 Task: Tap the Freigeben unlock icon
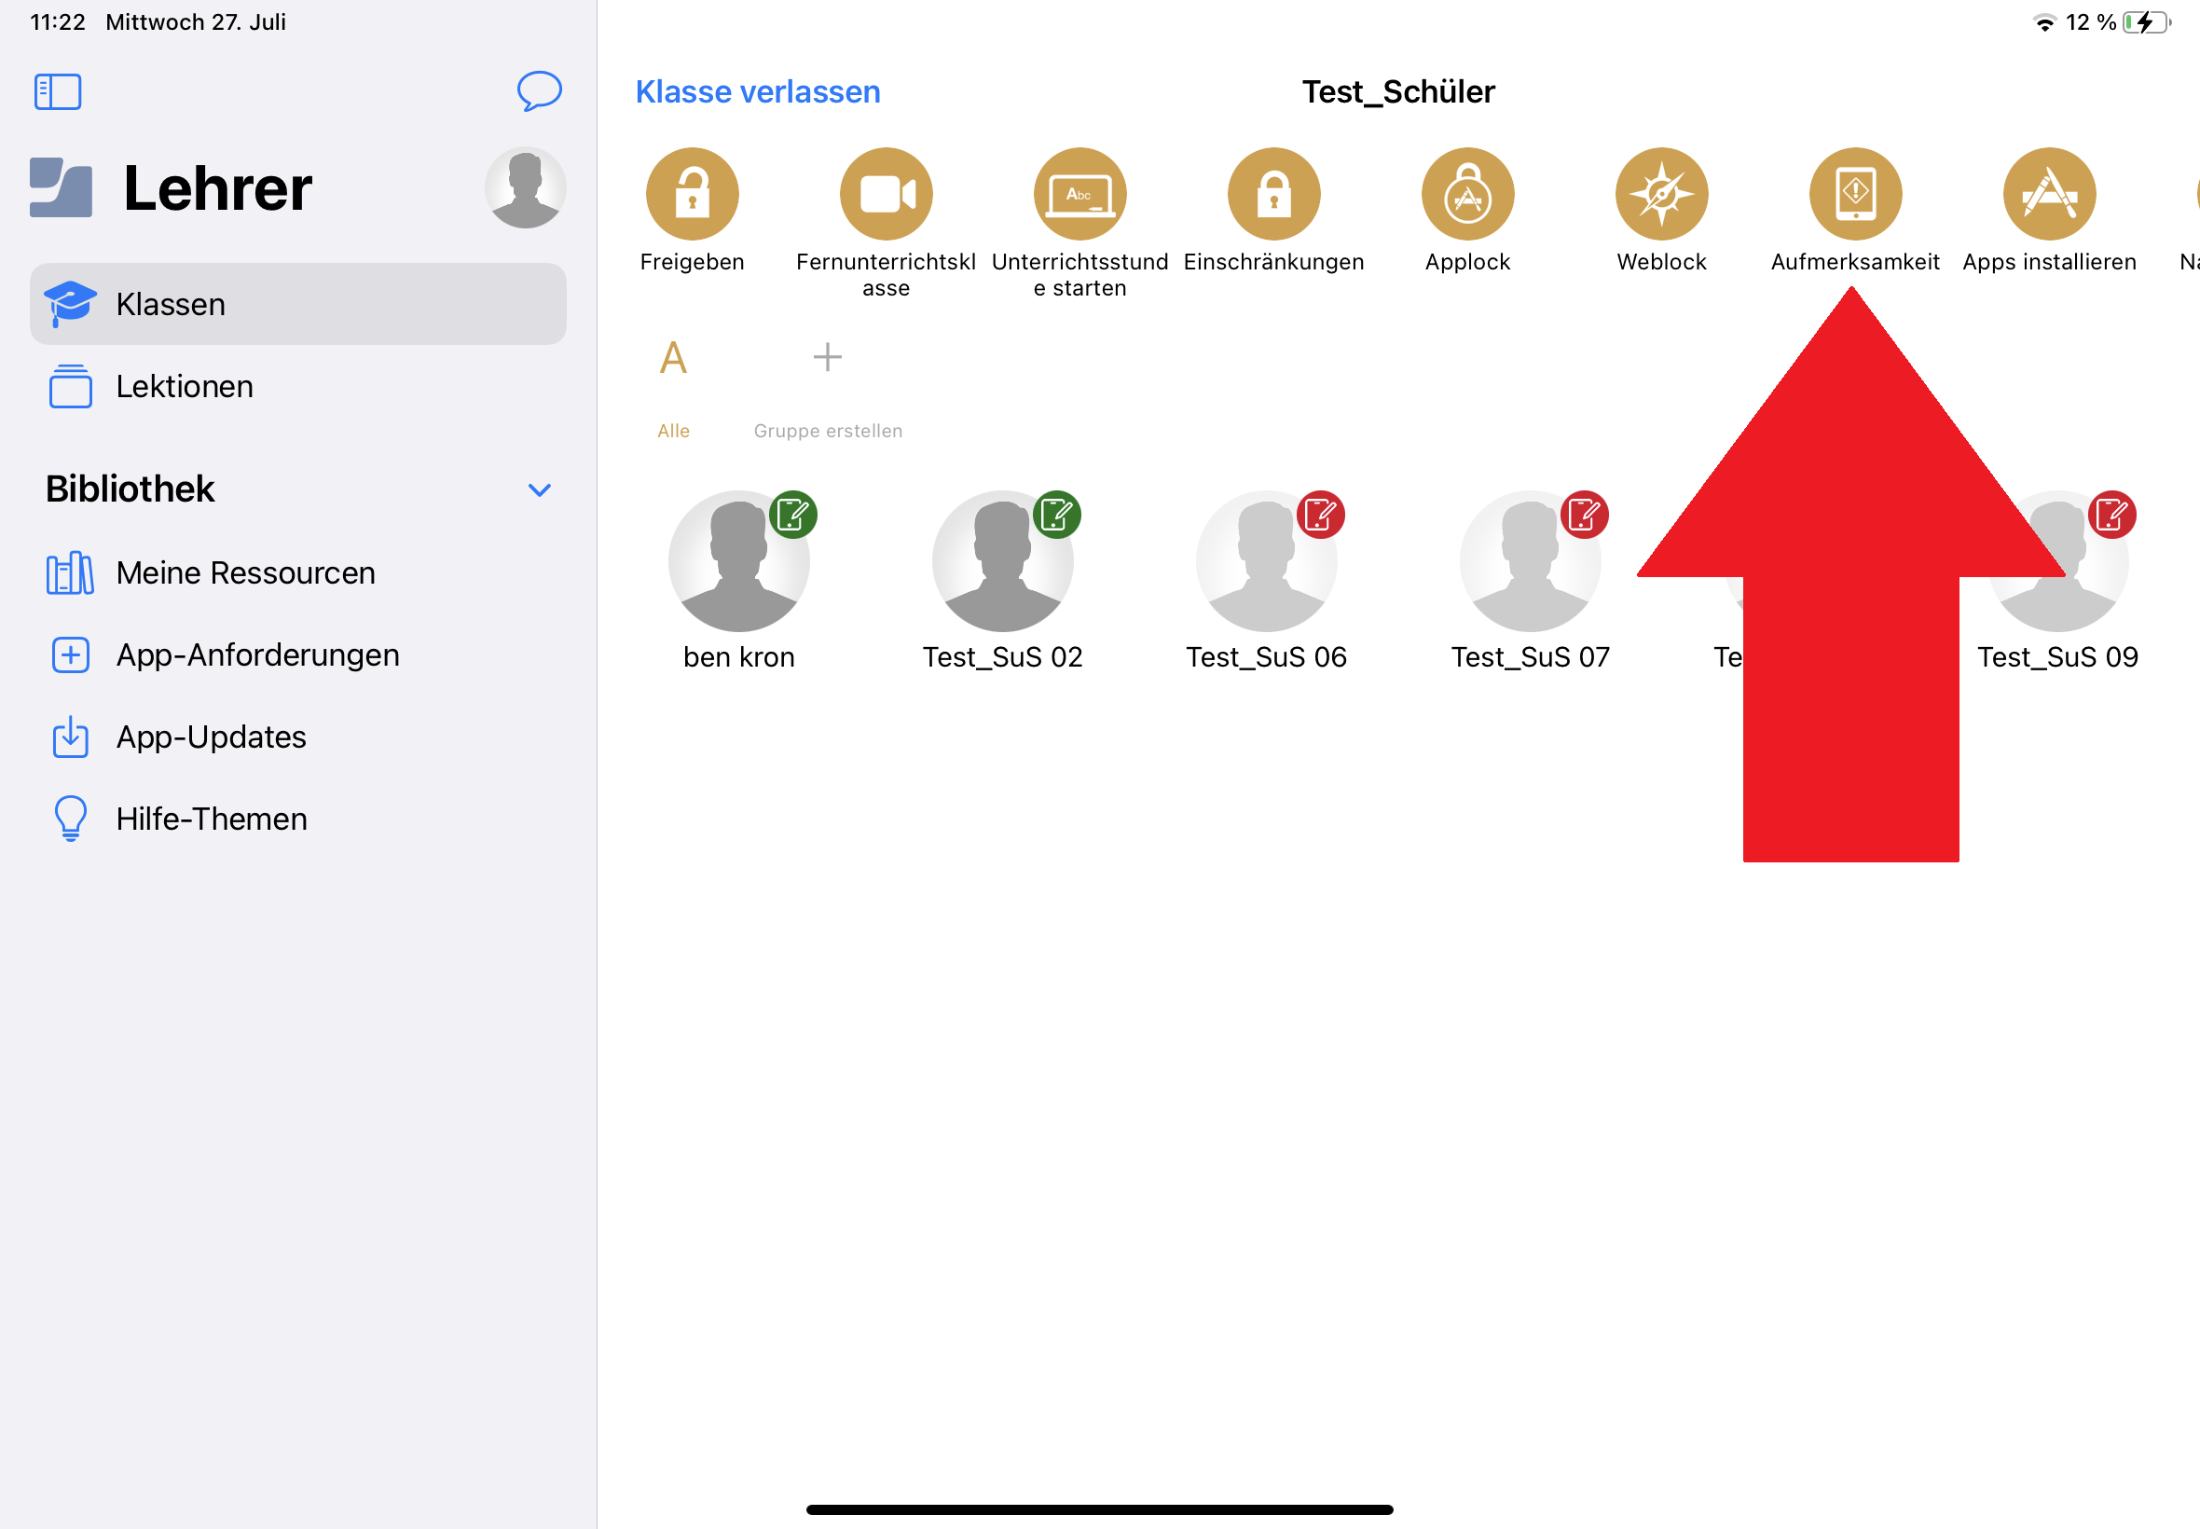point(692,194)
